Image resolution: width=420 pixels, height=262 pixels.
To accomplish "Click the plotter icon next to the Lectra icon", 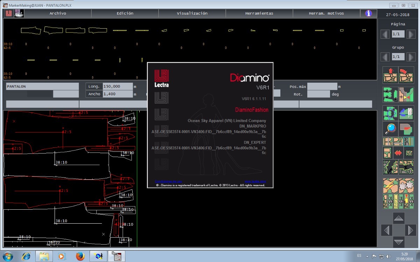I will coord(19,13).
